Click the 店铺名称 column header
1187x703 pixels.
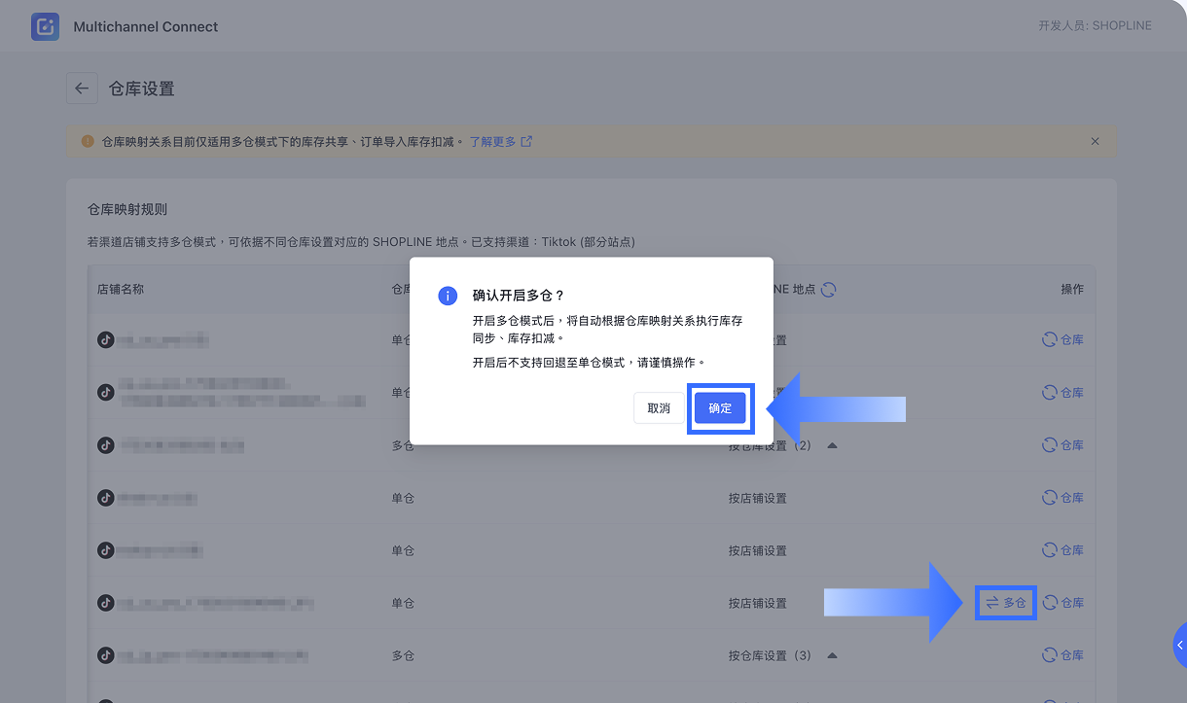[x=121, y=290]
